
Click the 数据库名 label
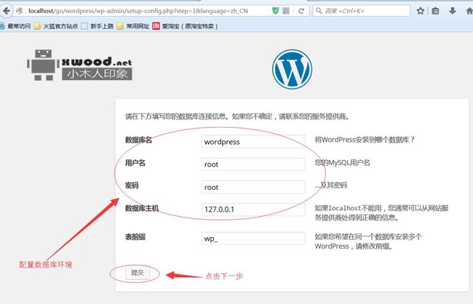[138, 140]
